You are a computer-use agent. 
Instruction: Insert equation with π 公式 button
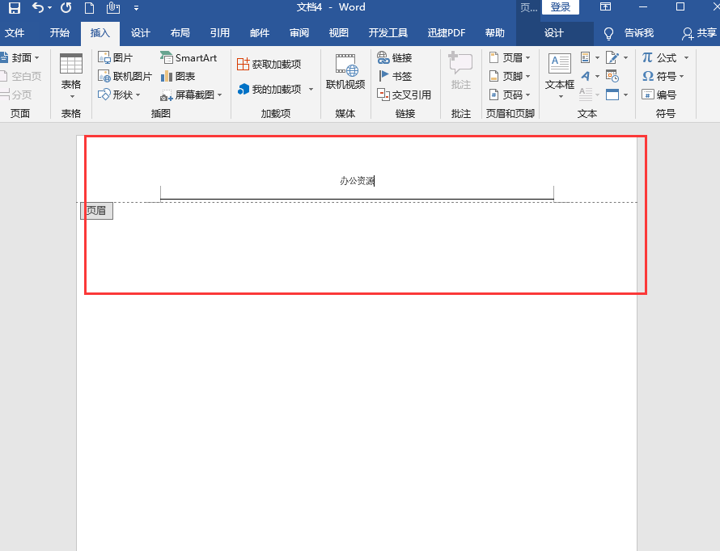pyautogui.click(x=659, y=57)
